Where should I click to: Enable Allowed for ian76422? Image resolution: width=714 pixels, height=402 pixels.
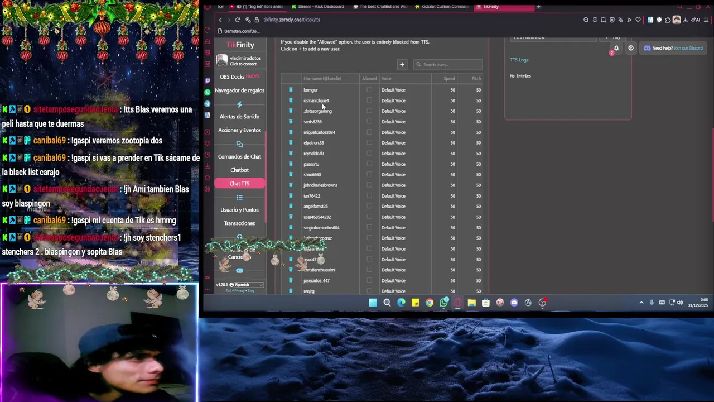click(x=369, y=196)
